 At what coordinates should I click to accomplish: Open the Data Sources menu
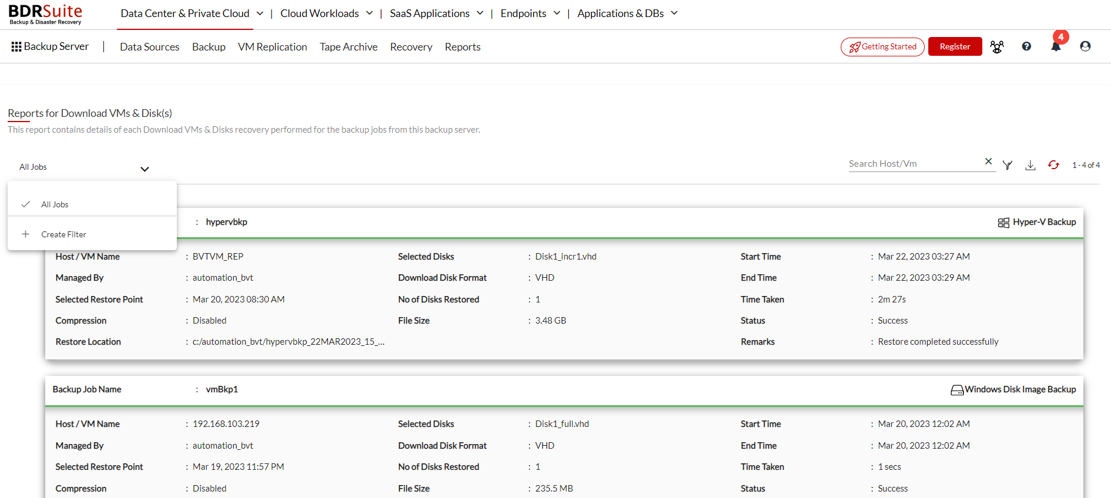point(150,47)
